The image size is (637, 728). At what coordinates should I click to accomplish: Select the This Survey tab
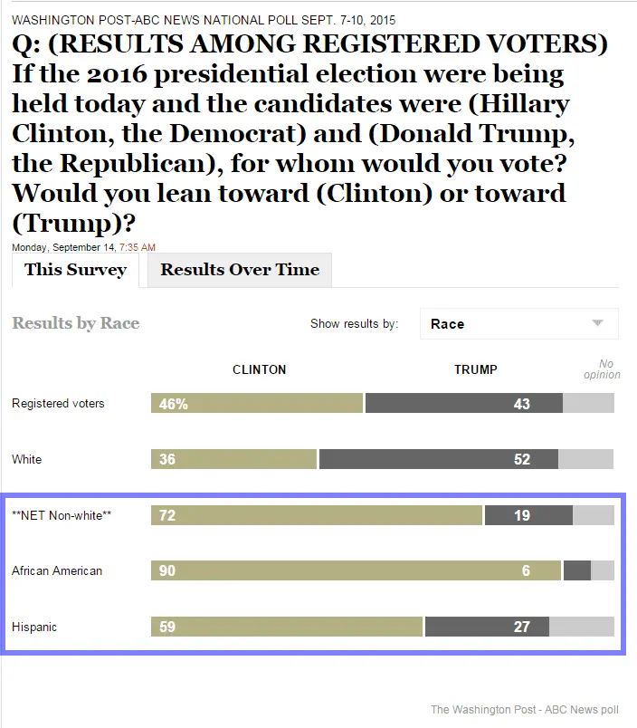[x=75, y=269]
